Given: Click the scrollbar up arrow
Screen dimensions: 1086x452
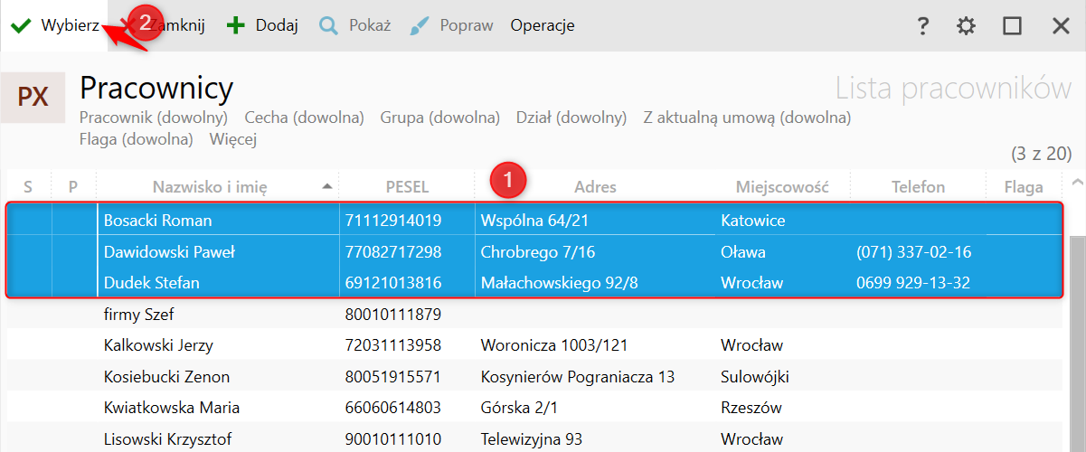Looking at the screenshot, I should tap(1076, 184).
